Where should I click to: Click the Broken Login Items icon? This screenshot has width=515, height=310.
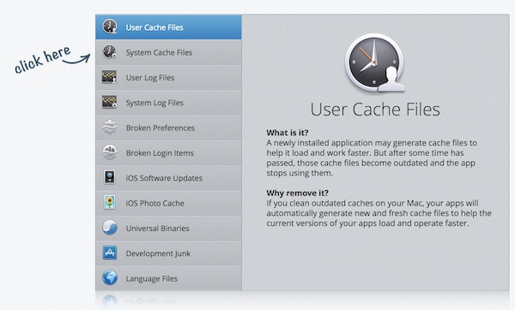pos(109,152)
